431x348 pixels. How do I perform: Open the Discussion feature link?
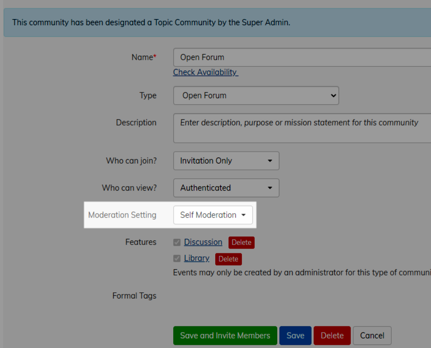pos(203,242)
